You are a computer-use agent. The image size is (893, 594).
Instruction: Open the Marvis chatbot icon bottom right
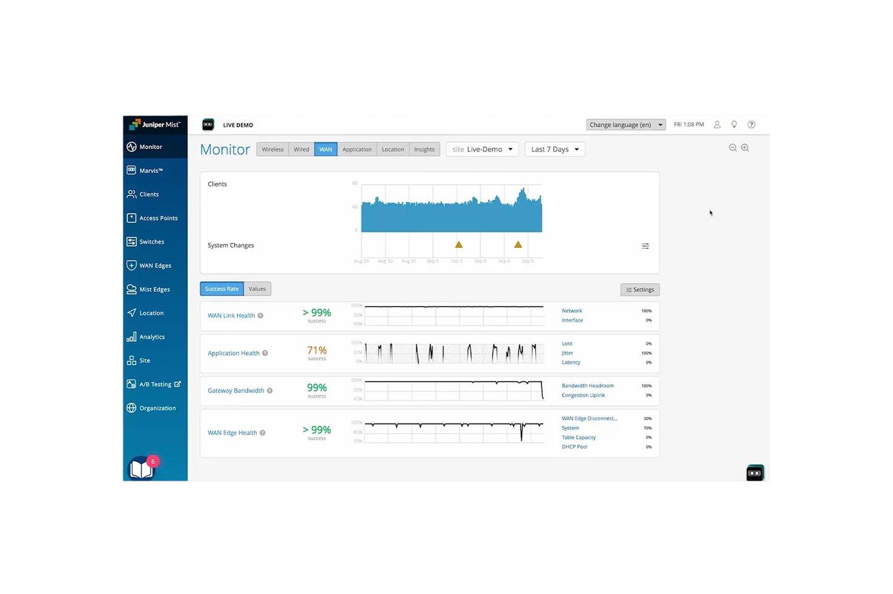755,473
